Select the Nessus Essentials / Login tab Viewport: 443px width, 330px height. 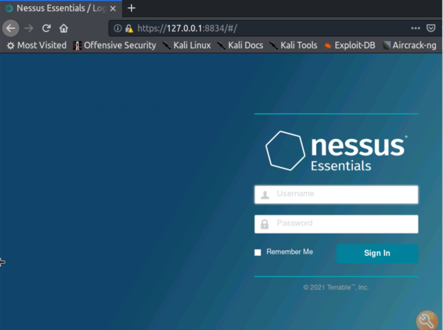[x=61, y=8]
